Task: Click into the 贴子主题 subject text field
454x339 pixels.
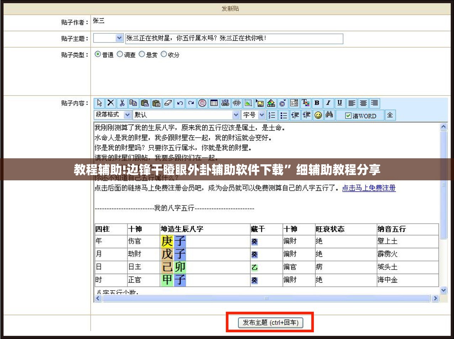Action: [234, 38]
